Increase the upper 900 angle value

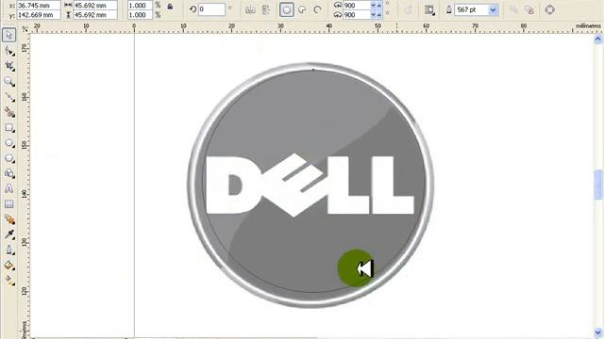(379, 6)
